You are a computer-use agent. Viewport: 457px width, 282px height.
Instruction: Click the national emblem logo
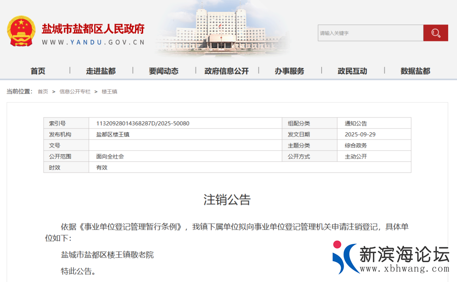(21, 31)
